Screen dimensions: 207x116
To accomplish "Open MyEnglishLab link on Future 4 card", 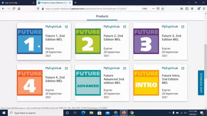I will point(53,68).
